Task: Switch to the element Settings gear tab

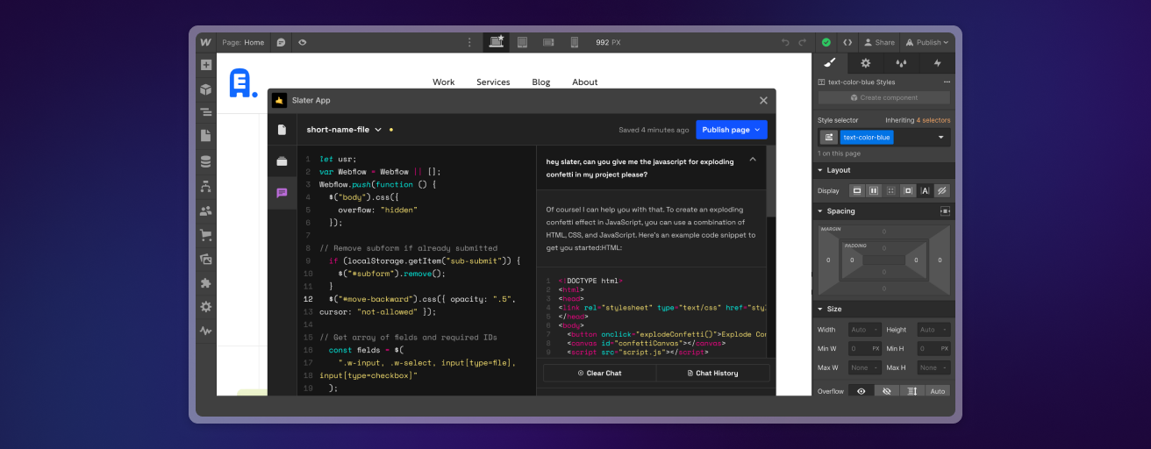Action: point(866,63)
